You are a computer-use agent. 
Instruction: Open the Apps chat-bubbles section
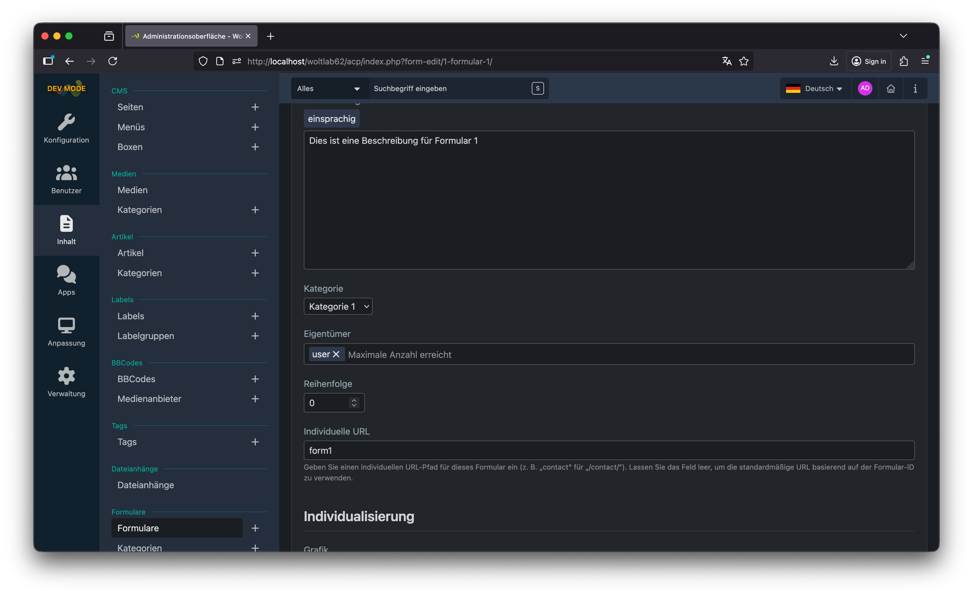click(x=66, y=280)
